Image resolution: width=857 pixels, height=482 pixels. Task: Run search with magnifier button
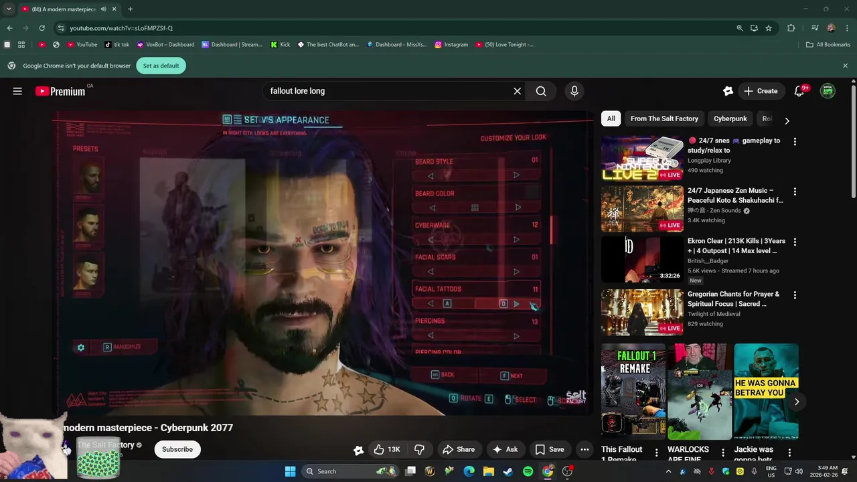coord(541,91)
